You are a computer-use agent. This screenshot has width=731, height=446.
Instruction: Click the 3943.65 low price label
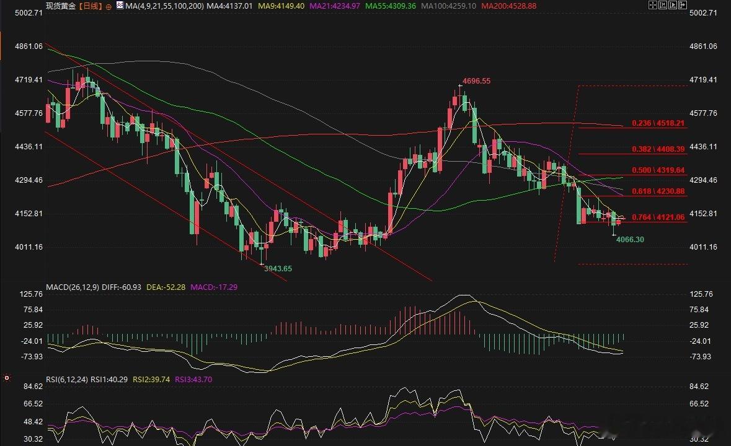click(x=278, y=269)
